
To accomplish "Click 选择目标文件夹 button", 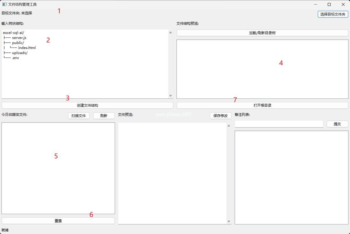I will pos(333,14).
